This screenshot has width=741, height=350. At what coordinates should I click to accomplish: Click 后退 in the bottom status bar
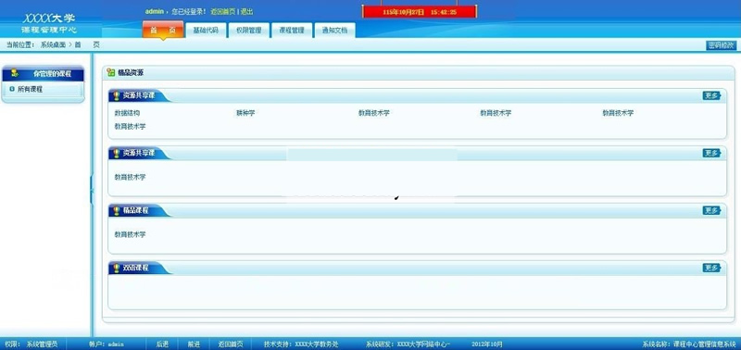tap(163, 344)
